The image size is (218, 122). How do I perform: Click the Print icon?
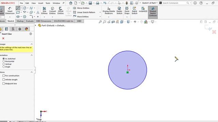pyautogui.click(x=97, y=3)
